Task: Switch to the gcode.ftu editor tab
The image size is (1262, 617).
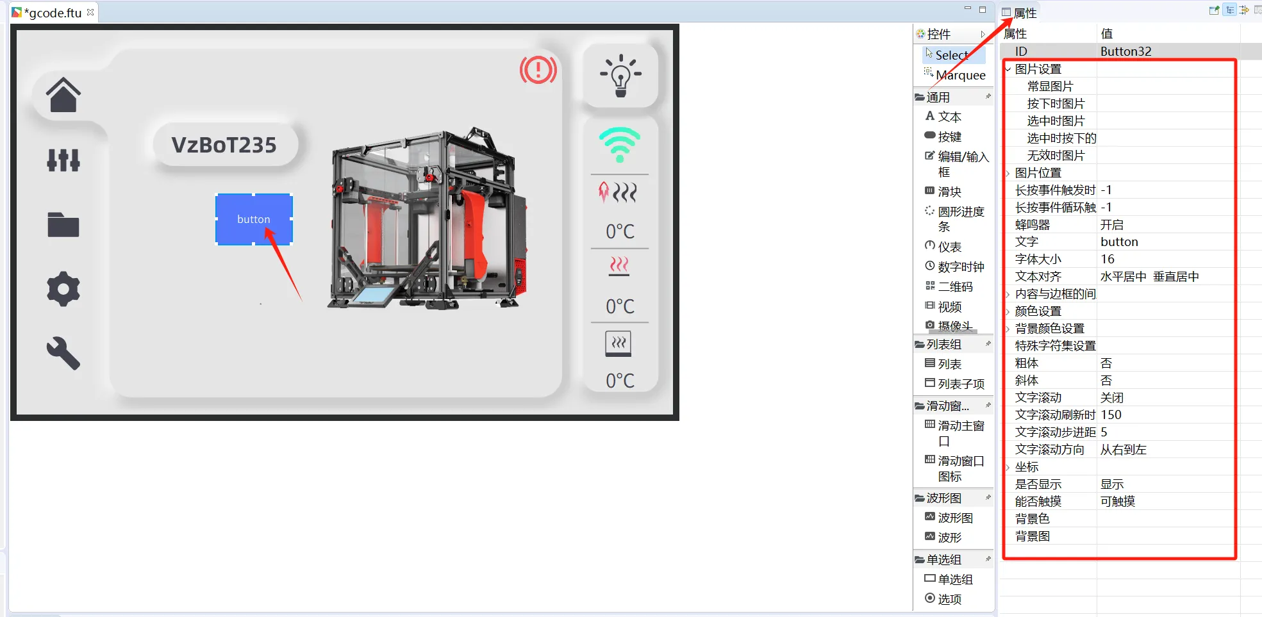Action: [x=53, y=12]
